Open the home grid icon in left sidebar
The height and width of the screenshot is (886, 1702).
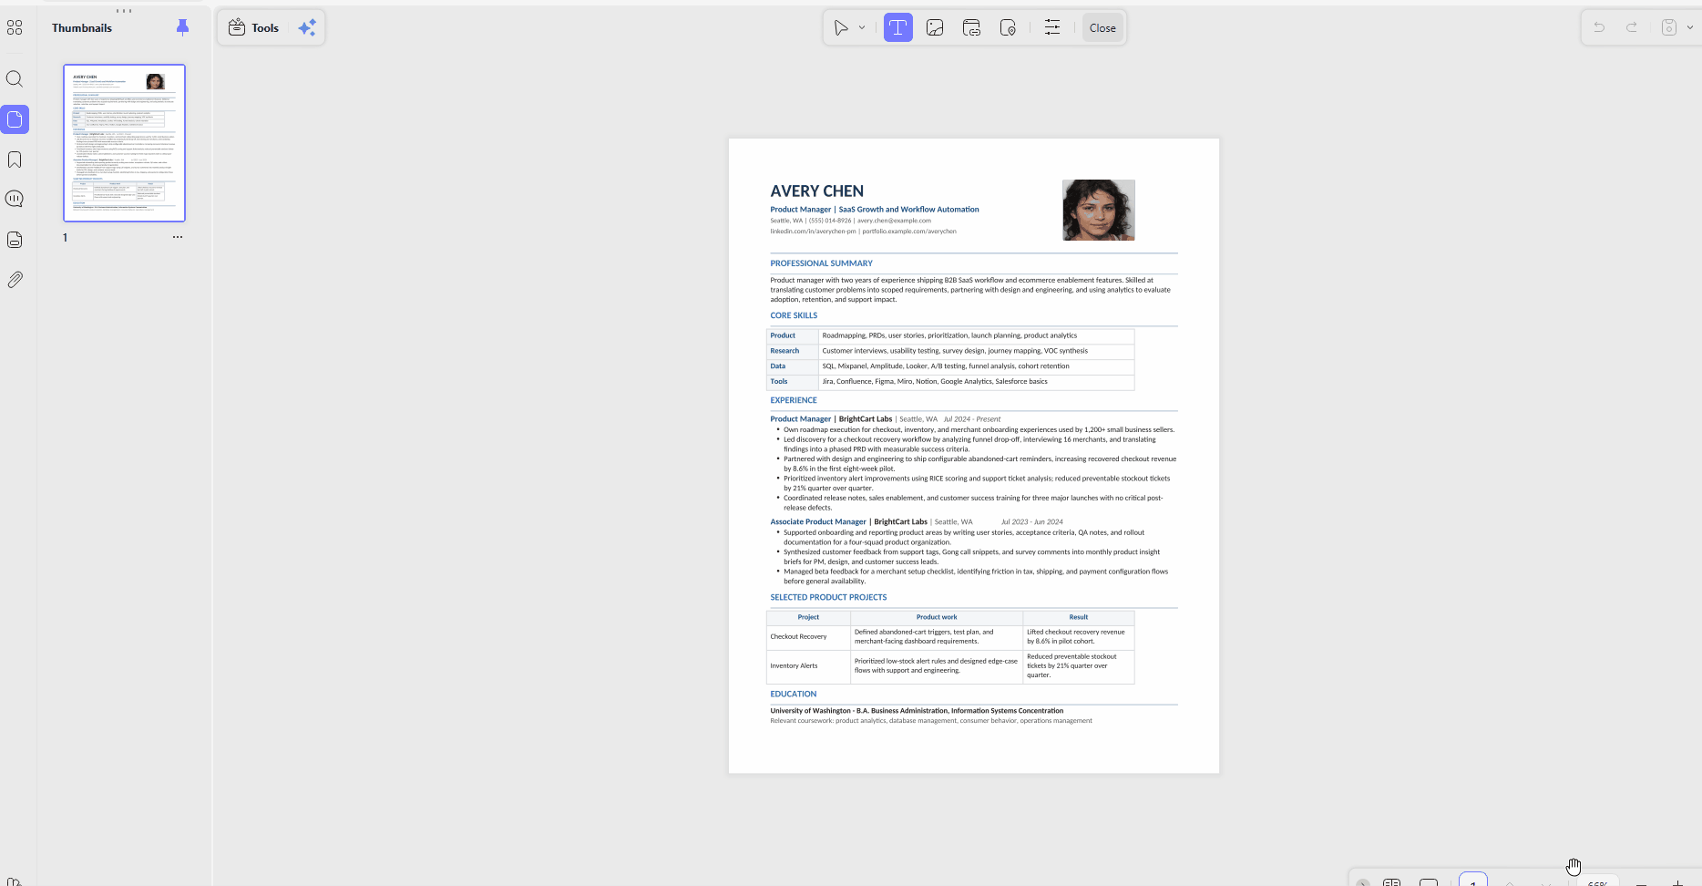tap(15, 27)
